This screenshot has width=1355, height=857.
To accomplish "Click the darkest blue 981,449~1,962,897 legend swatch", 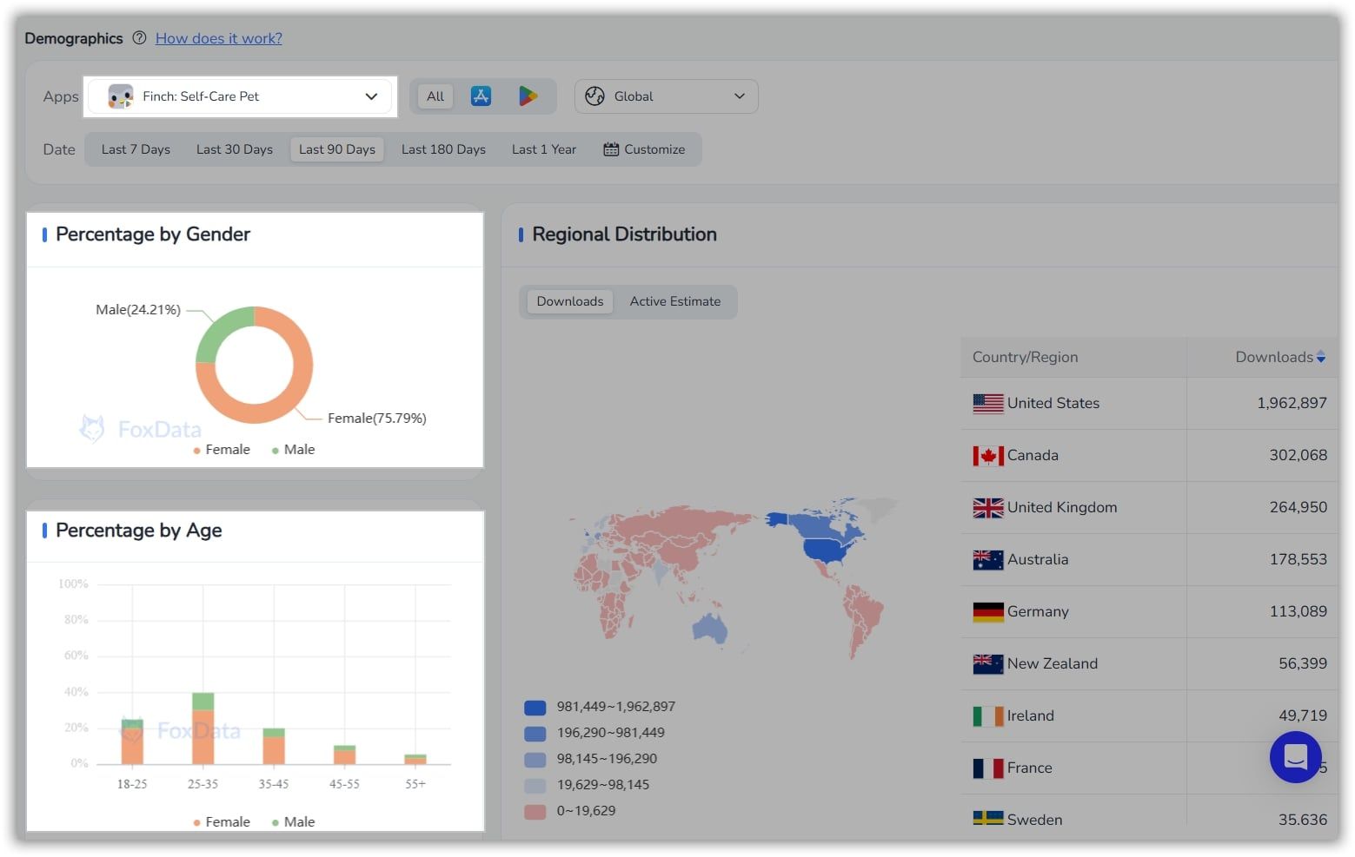I will click(535, 708).
